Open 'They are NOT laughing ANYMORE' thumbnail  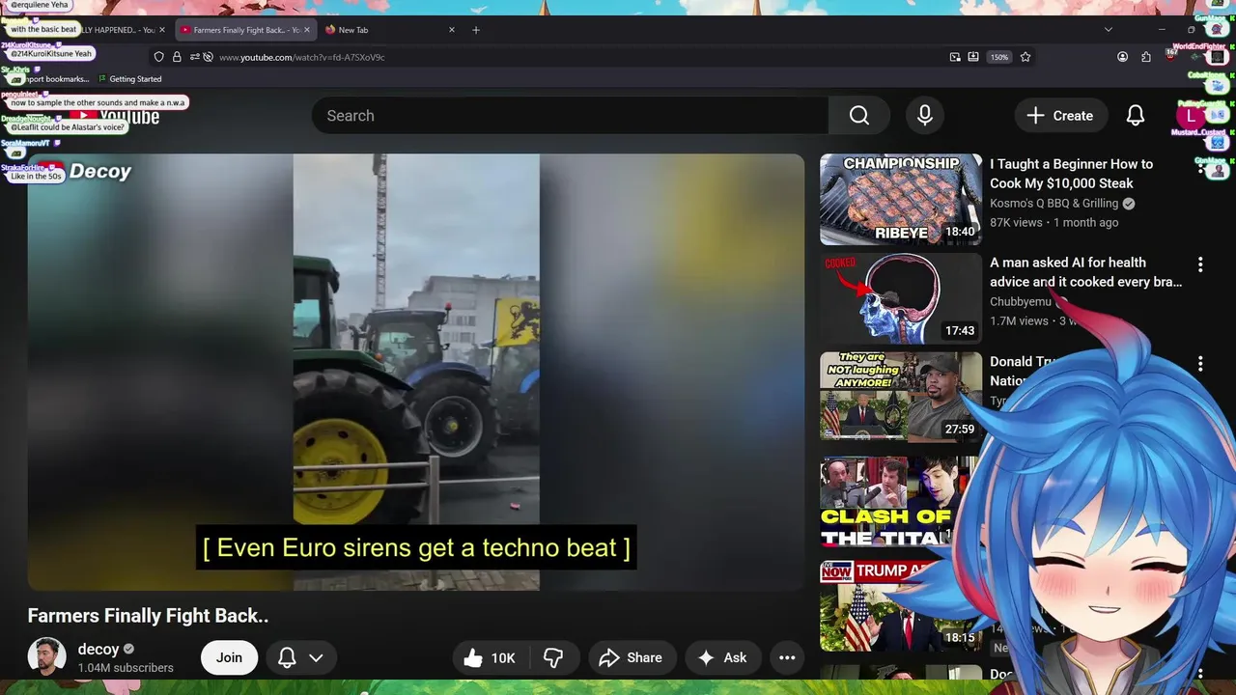(x=901, y=397)
